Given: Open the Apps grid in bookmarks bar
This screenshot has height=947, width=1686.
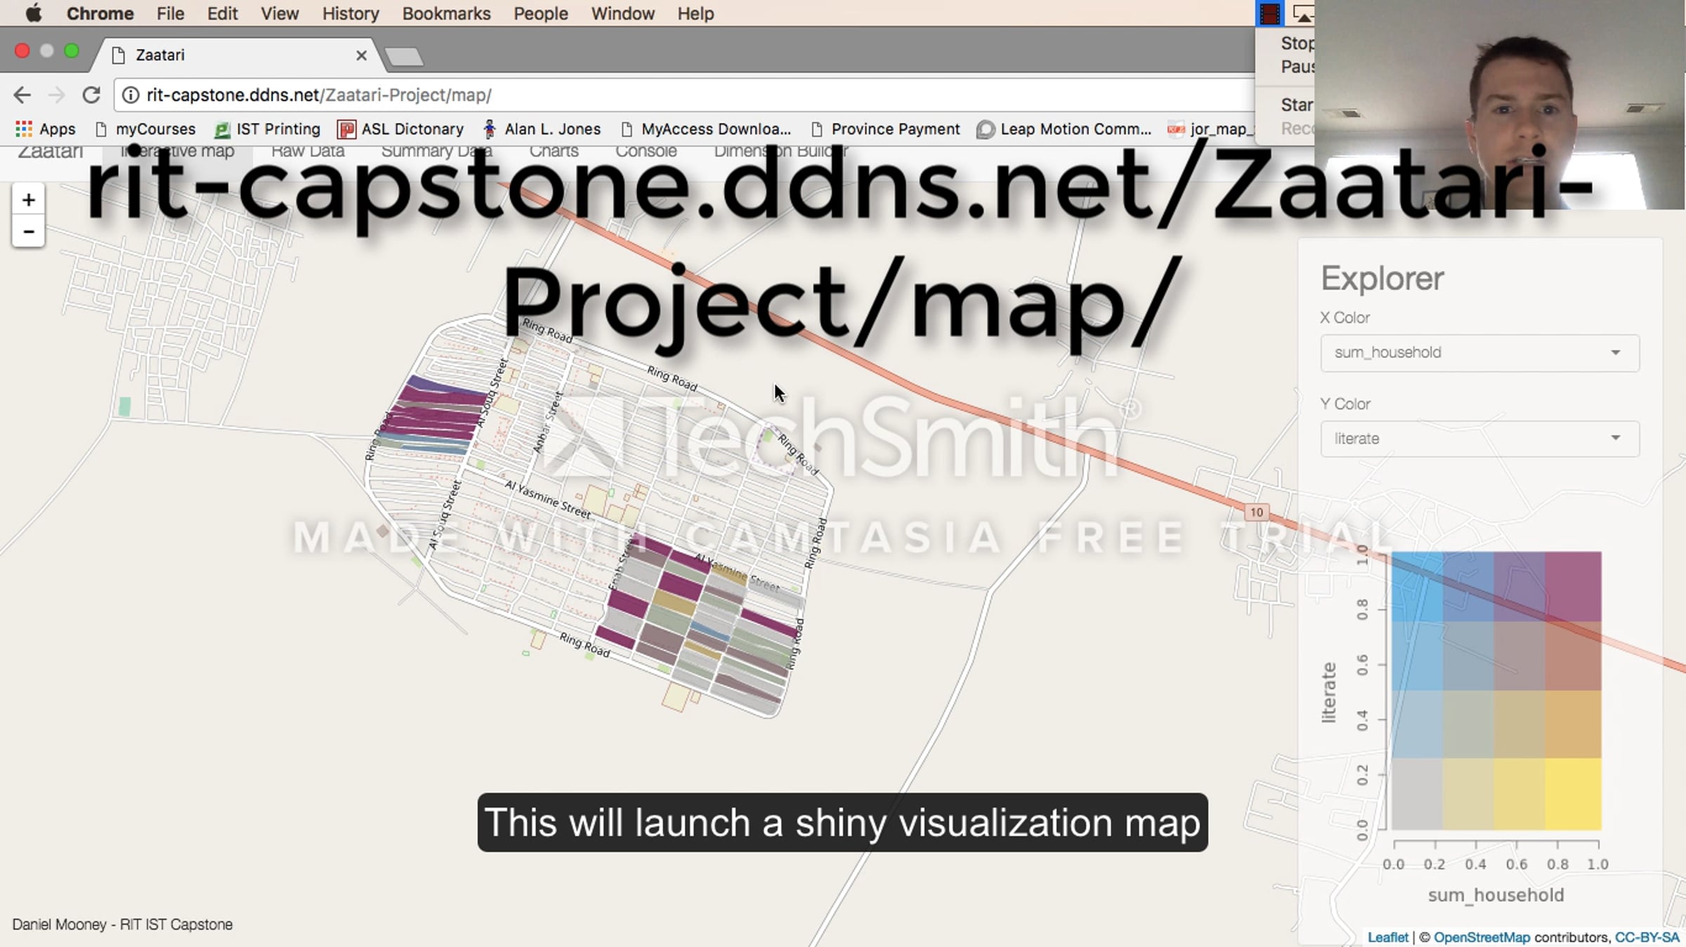Looking at the screenshot, I should pos(45,129).
